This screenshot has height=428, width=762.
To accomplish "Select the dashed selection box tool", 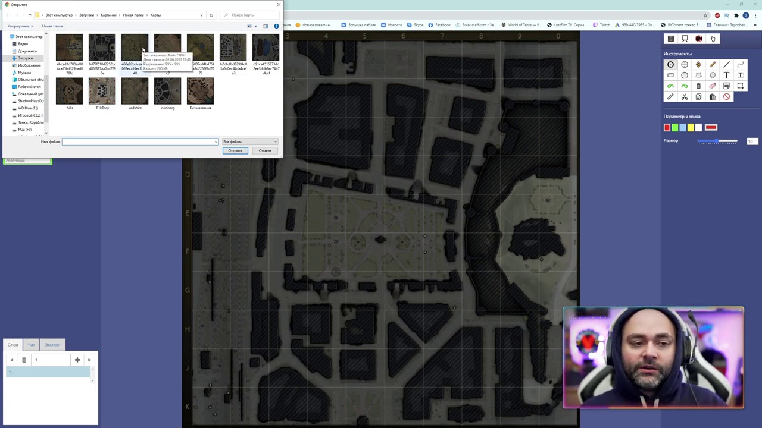I will 741,86.
